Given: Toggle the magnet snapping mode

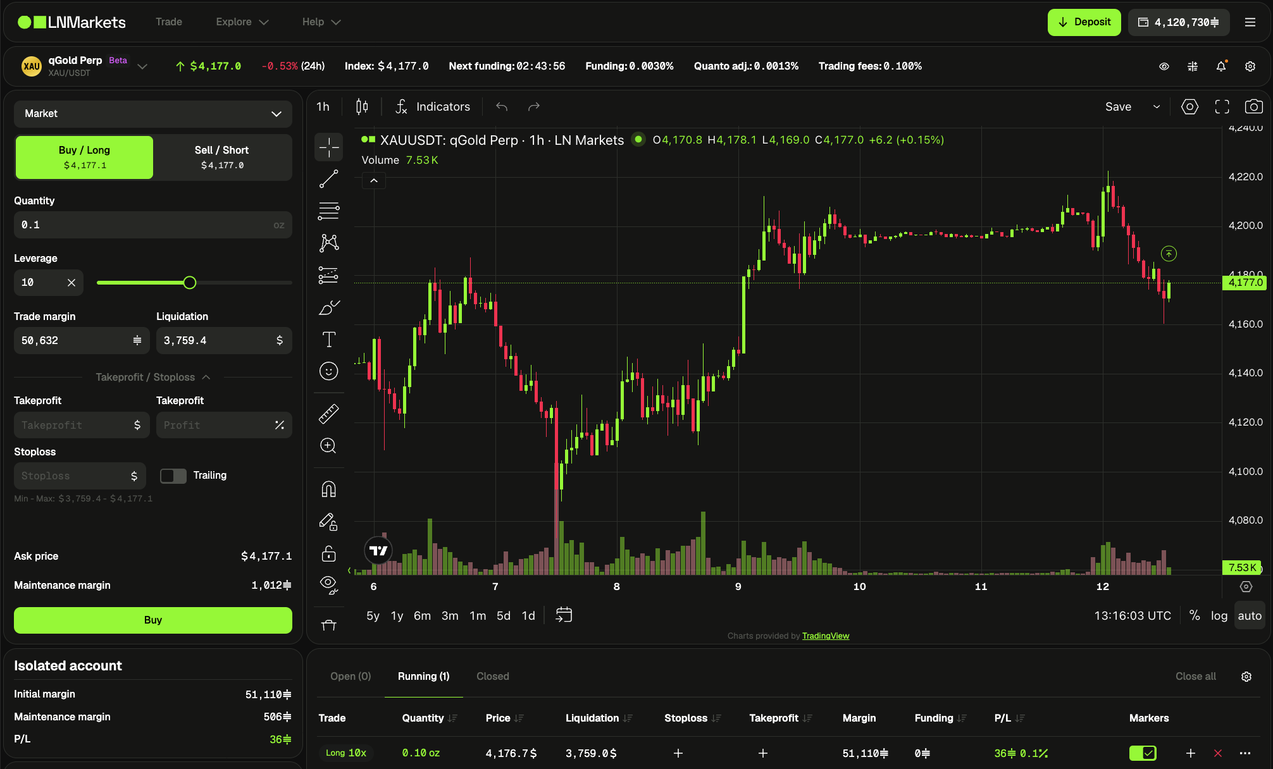Looking at the screenshot, I should click(328, 489).
